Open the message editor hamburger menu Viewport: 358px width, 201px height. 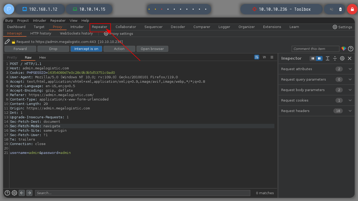point(272,57)
